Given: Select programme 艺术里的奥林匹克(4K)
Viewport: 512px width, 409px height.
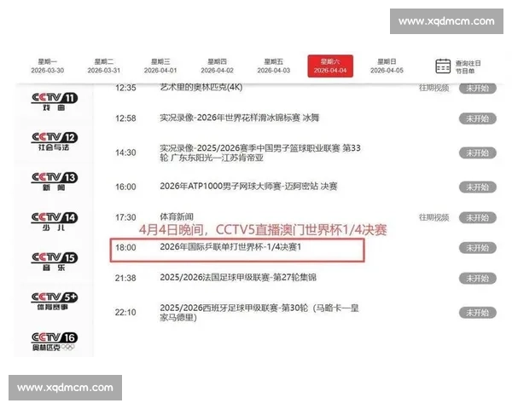Looking at the screenshot, I should 201,88.
